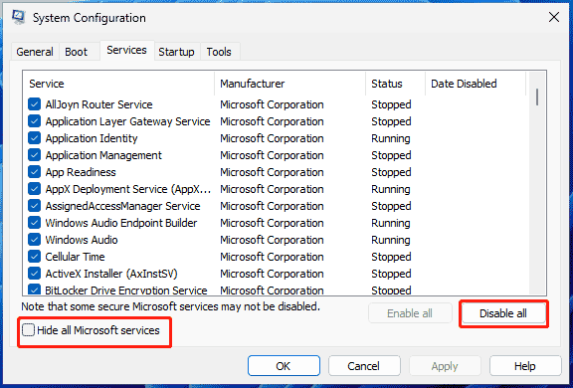Click Stopped status of Cellular Time
573x388 pixels.
click(391, 257)
